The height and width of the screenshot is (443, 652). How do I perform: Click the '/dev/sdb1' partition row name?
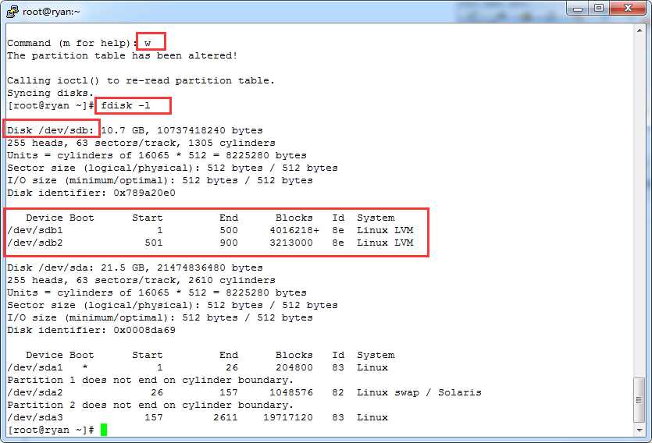[x=35, y=230]
